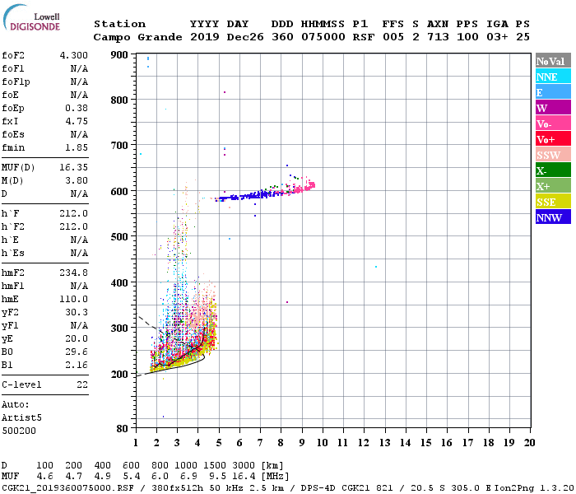Select the SSW salmon legend swatch
Image resolution: width=576 pixels, height=494 pixels.
point(553,155)
